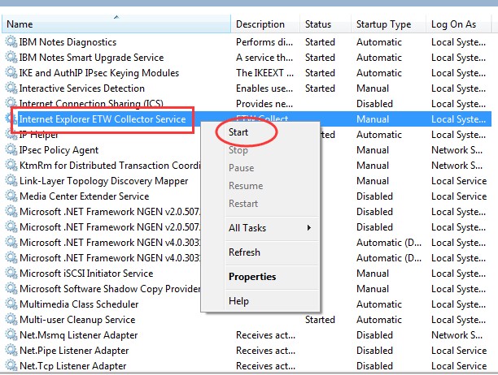The image size is (498, 375).
Task: Select Interactive Services Detection service
Action: pyautogui.click(x=82, y=88)
